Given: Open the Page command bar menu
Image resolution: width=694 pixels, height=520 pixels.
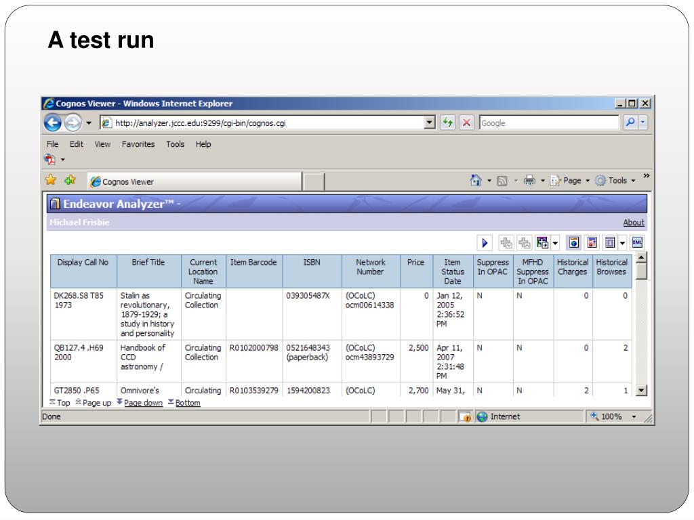Looking at the screenshot, I should click(570, 180).
